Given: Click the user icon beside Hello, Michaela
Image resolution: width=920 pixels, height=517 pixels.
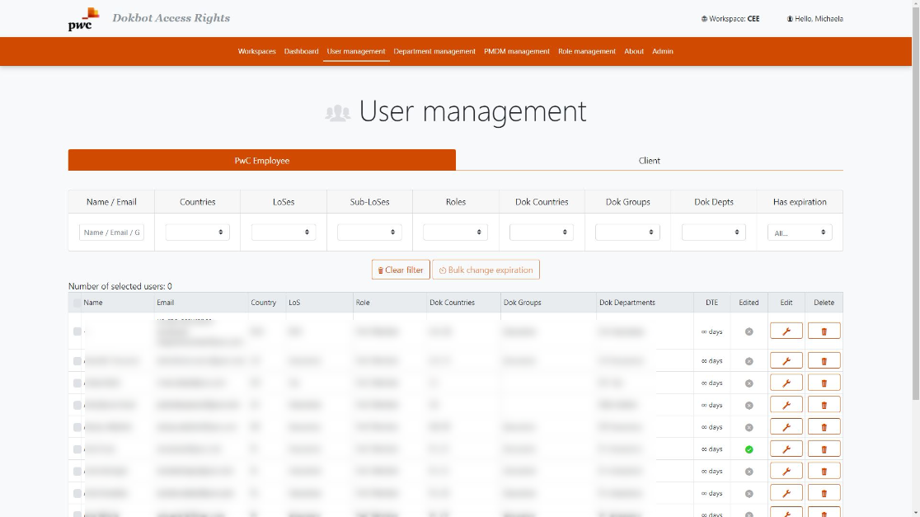Looking at the screenshot, I should [790, 19].
